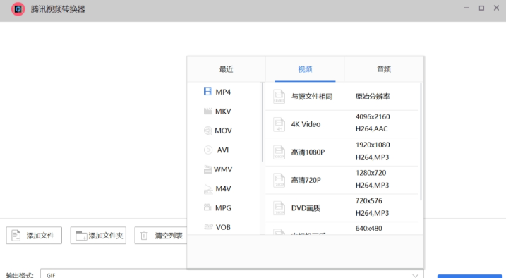Click the 清空列表 button label
Viewport: 506px width, 278px height.
point(169,236)
